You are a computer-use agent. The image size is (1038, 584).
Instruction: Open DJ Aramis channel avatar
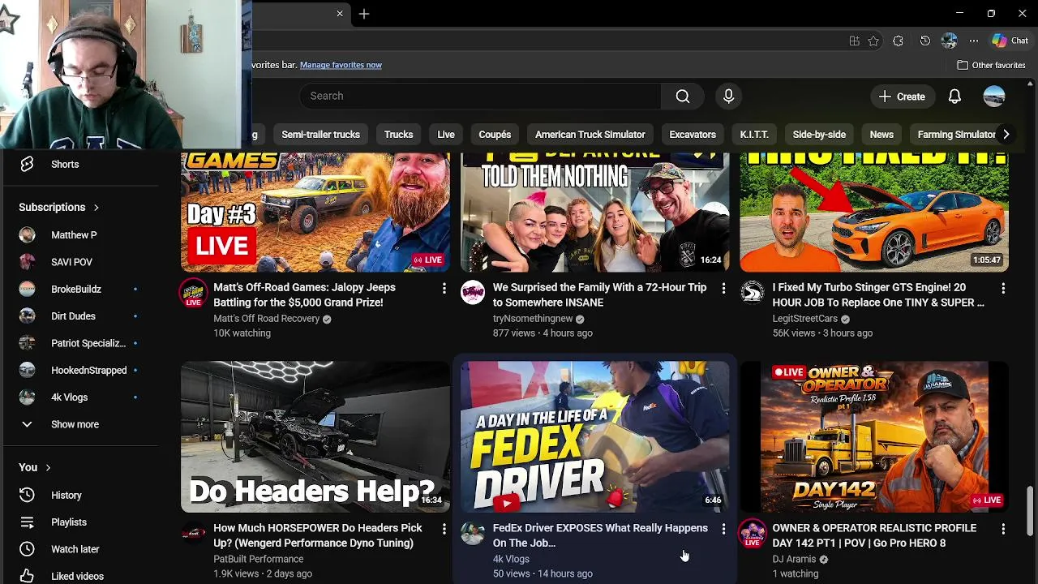pos(753,533)
